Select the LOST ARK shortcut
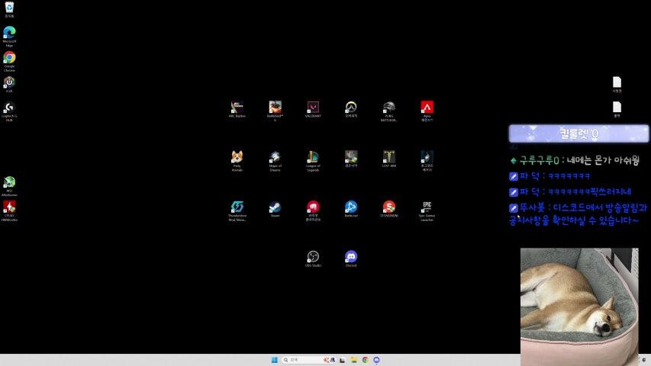The height and width of the screenshot is (366, 651). point(389,157)
